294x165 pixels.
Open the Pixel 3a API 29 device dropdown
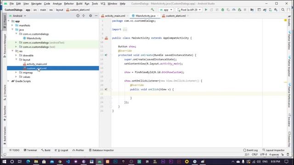coord(189,10)
